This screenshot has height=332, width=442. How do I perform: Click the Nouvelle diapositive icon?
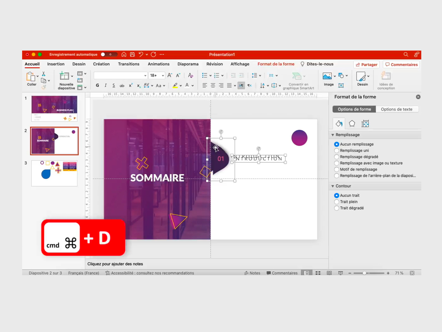point(64,76)
